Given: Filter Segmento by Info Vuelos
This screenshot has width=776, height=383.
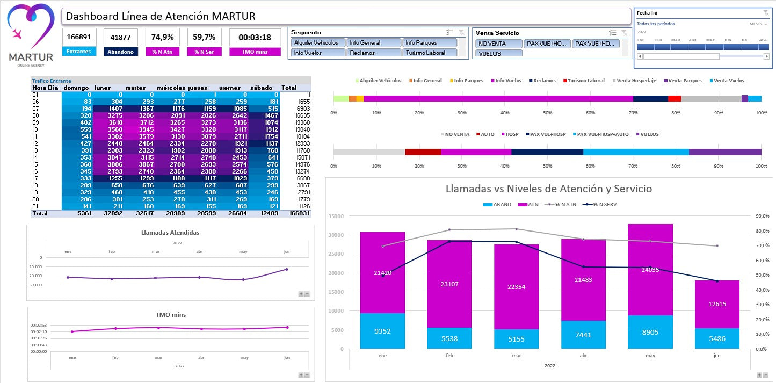Looking at the screenshot, I should point(318,52).
